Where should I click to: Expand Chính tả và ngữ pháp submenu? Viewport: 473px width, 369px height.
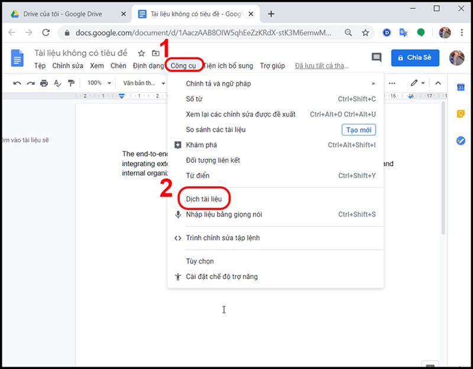[276, 83]
